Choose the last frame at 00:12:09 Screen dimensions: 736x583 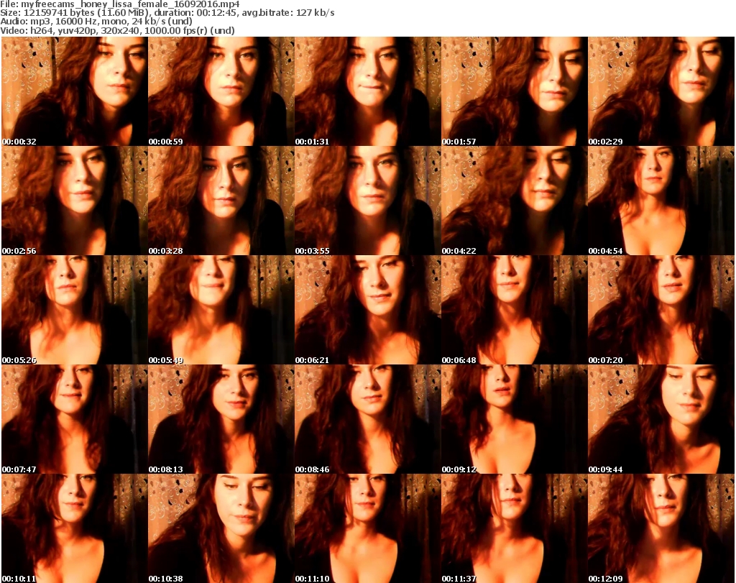point(661,528)
